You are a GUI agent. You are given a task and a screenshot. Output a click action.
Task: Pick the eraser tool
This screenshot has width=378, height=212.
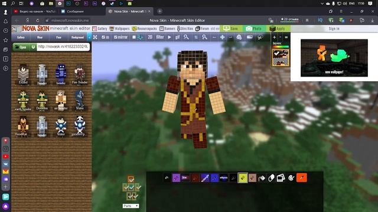(x=271, y=178)
